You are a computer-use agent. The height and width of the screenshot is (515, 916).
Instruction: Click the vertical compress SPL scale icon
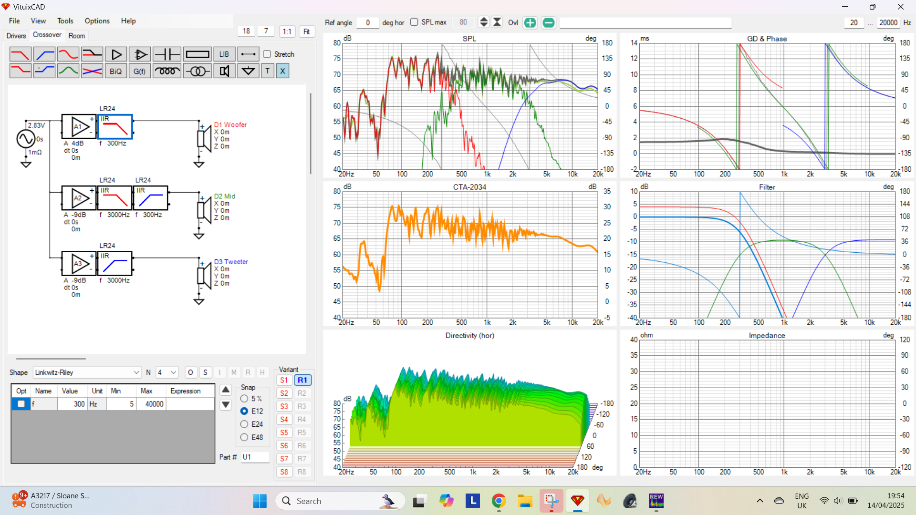[497, 22]
